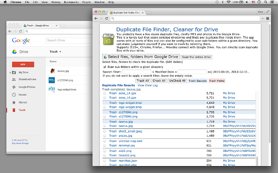The width and height of the screenshot is (278, 173).
Task: Expand the My Drive tree arrow
Action: pyautogui.click(x=10, y=73)
